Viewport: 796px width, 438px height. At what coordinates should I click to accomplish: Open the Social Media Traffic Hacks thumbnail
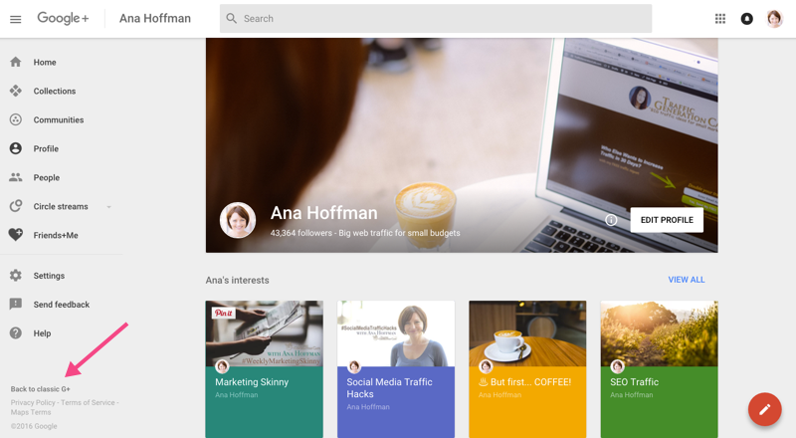click(x=396, y=333)
